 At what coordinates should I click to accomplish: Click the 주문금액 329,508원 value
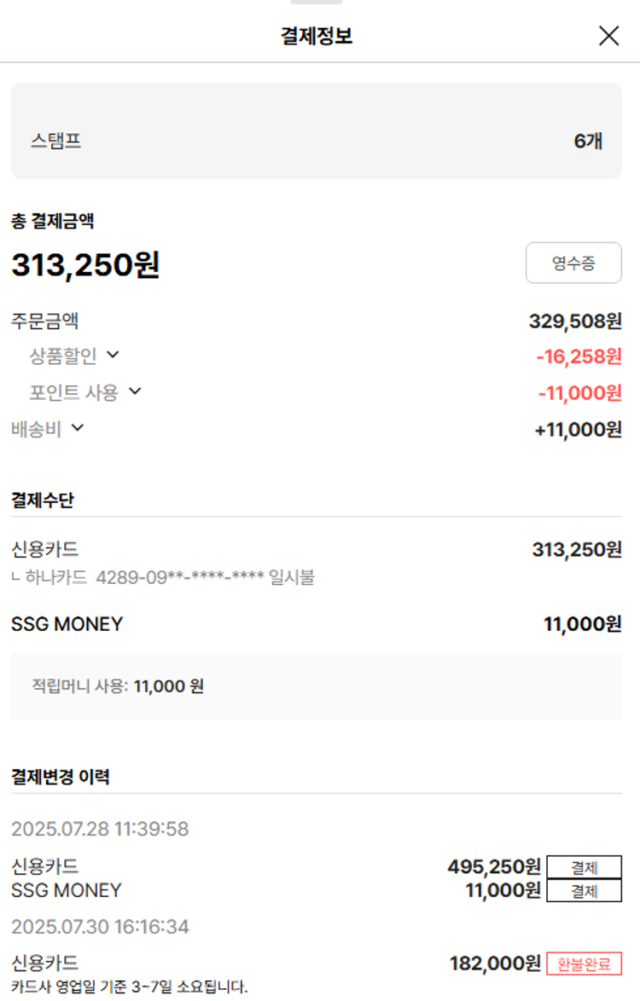pos(575,321)
